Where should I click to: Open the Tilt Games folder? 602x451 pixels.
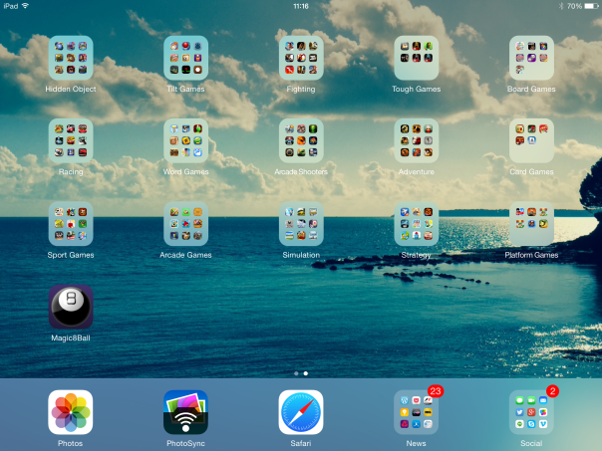pyautogui.click(x=185, y=58)
